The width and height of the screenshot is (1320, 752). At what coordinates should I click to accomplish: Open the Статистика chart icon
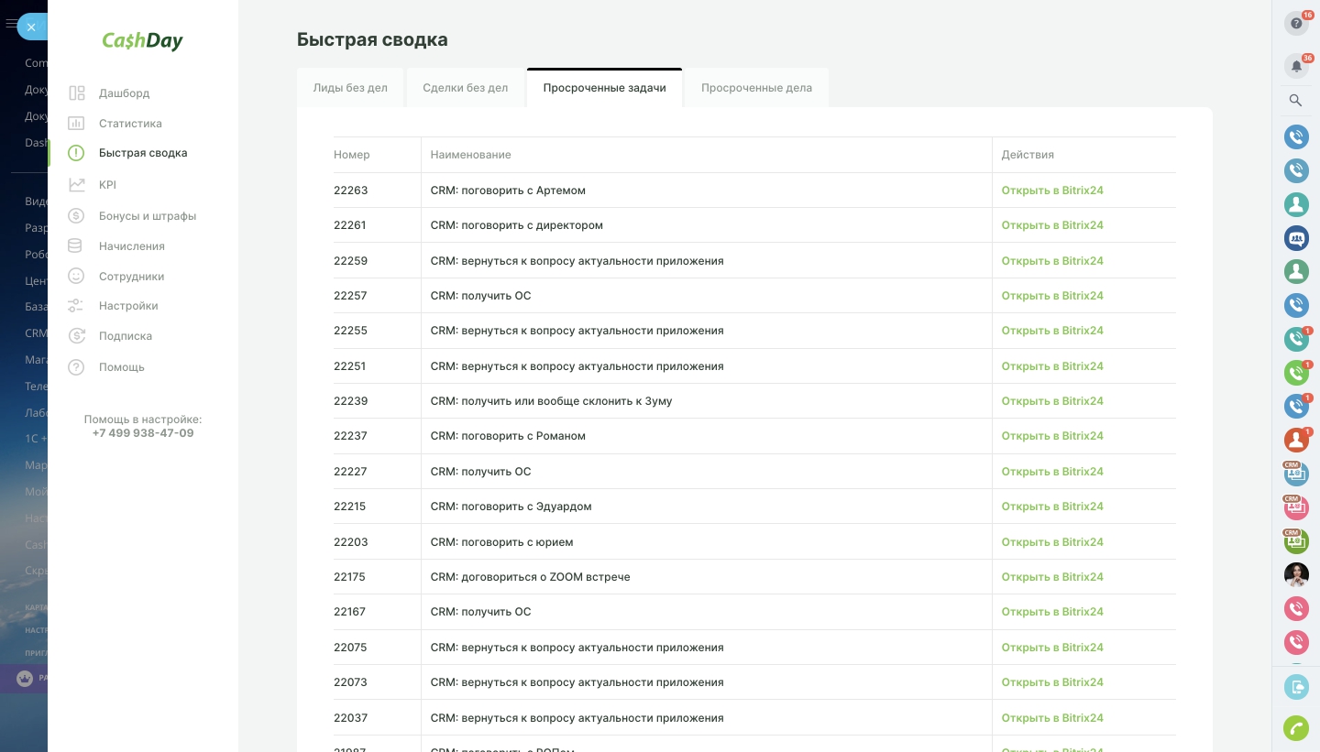point(77,124)
